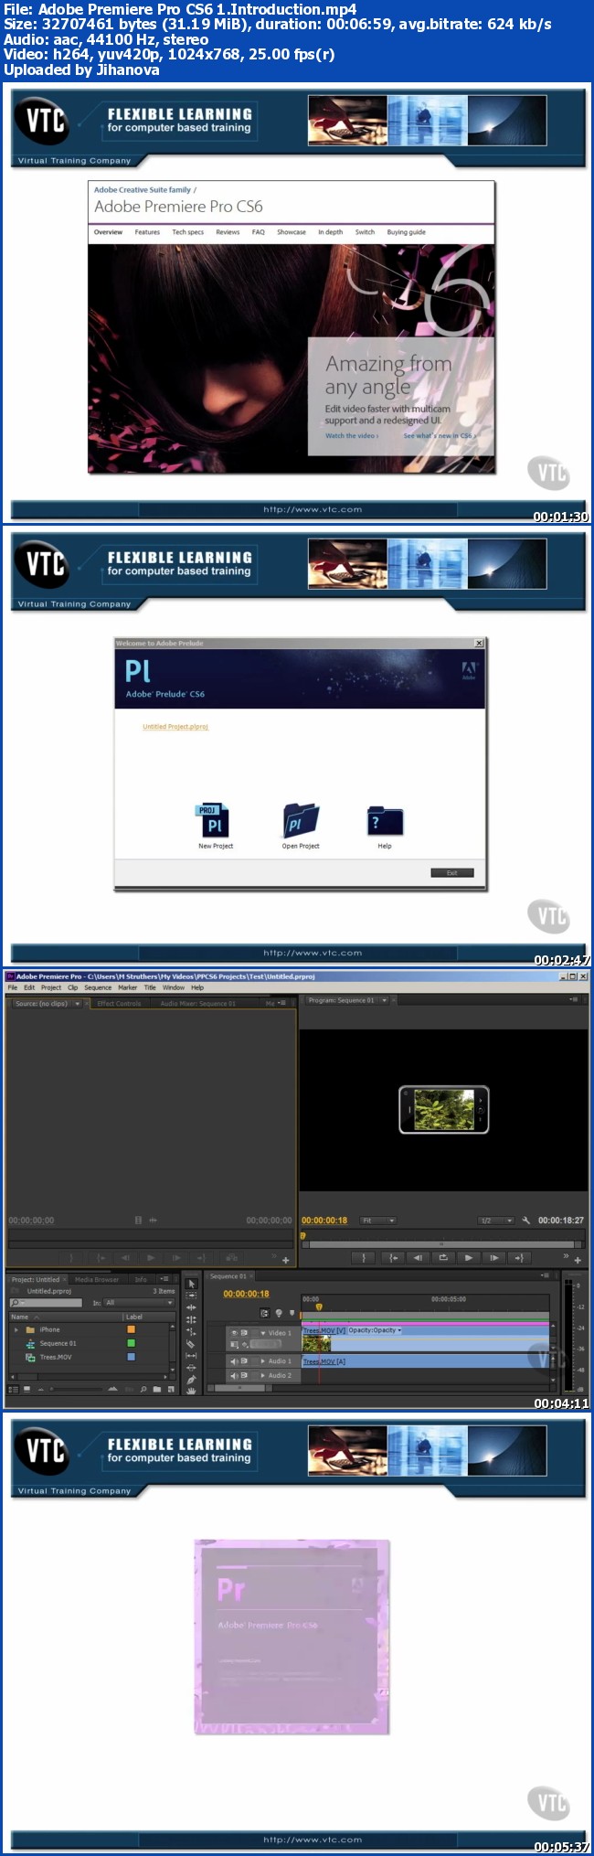Switch to the Effect Controls tab

click(119, 1003)
